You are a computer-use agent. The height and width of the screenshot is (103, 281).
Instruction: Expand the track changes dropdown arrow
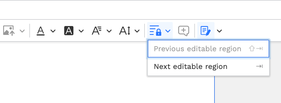219,31
